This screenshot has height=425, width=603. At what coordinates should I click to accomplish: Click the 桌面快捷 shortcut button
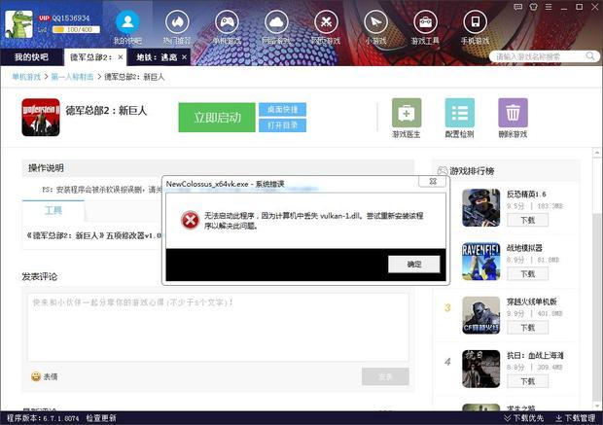[282, 109]
